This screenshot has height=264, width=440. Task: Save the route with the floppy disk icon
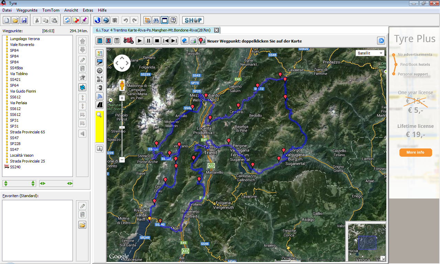point(24,20)
